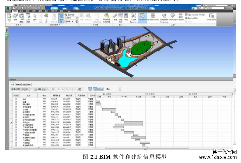Switch to the 审阅 ribbon tab
This screenshot has height=163, width=241.
coord(28,11)
